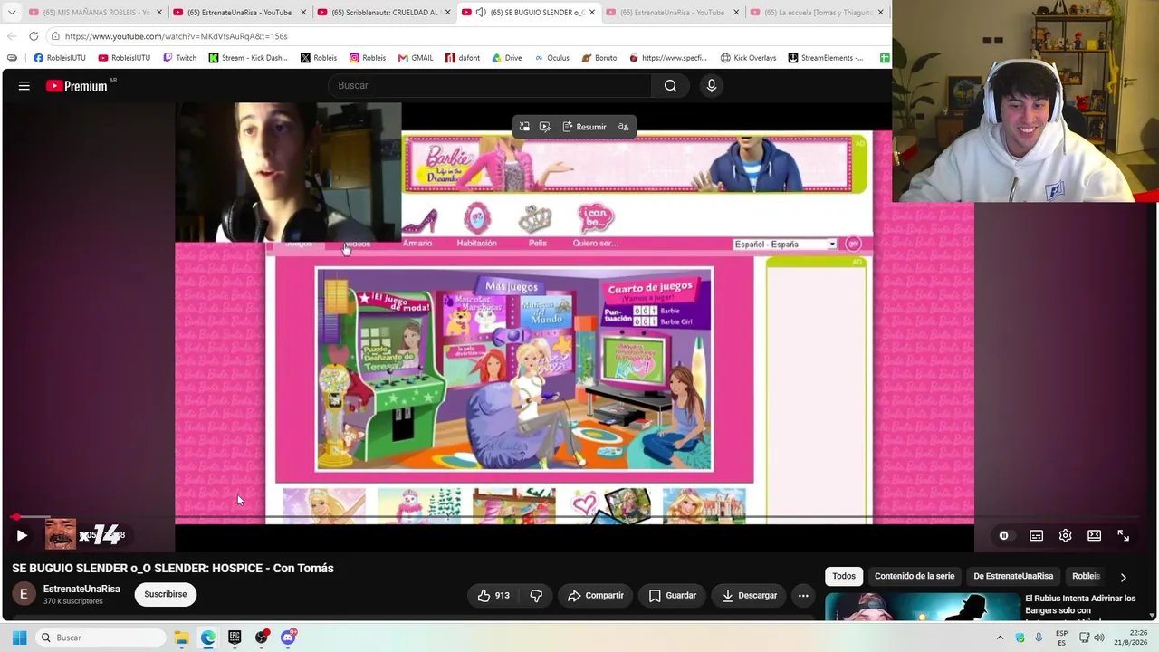Open the RobleisIUTU YouTube bookmark
Viewport: 1159px width, 652px height.
coord(124,58)
